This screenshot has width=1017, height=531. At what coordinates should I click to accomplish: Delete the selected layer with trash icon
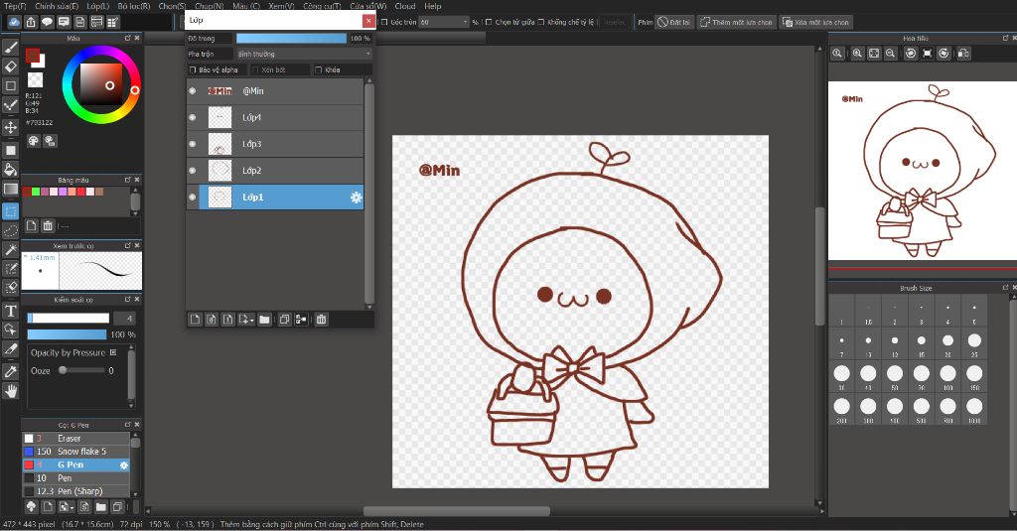[321, 319]
